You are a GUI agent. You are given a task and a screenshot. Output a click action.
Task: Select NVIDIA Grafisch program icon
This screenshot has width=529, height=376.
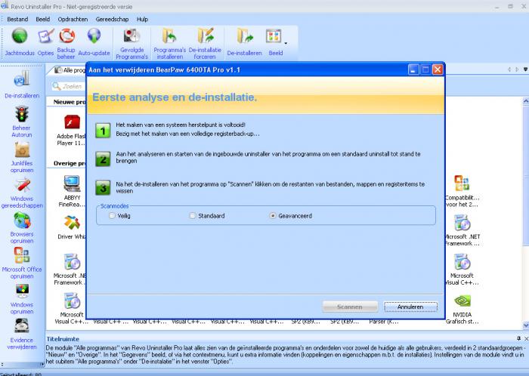[462, 300]
